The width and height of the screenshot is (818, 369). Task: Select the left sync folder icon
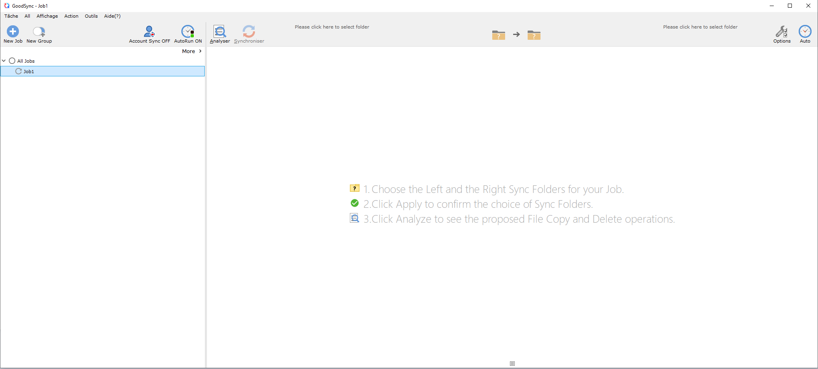(x=499, y=35)
